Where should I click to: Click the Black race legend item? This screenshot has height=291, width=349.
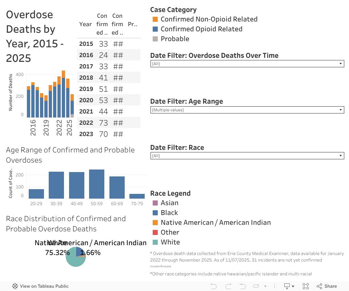[x=169, y=213]
